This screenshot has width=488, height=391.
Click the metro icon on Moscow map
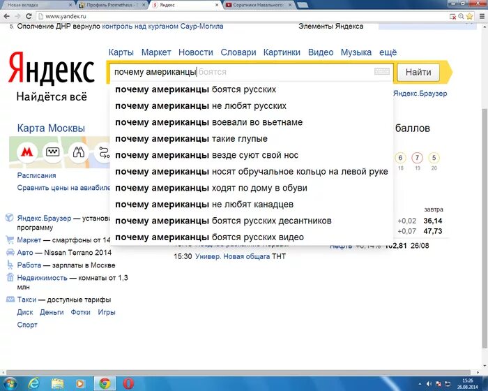click(26, 152)
